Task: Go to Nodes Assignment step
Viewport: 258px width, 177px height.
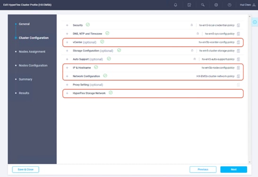Action: tap(32, 51)
